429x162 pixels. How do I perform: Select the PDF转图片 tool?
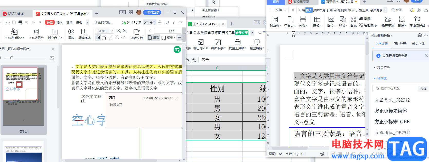36,34
